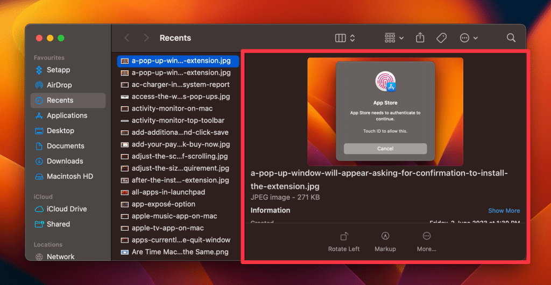Open the view switcher up-down arrows

tap(352, 38)
